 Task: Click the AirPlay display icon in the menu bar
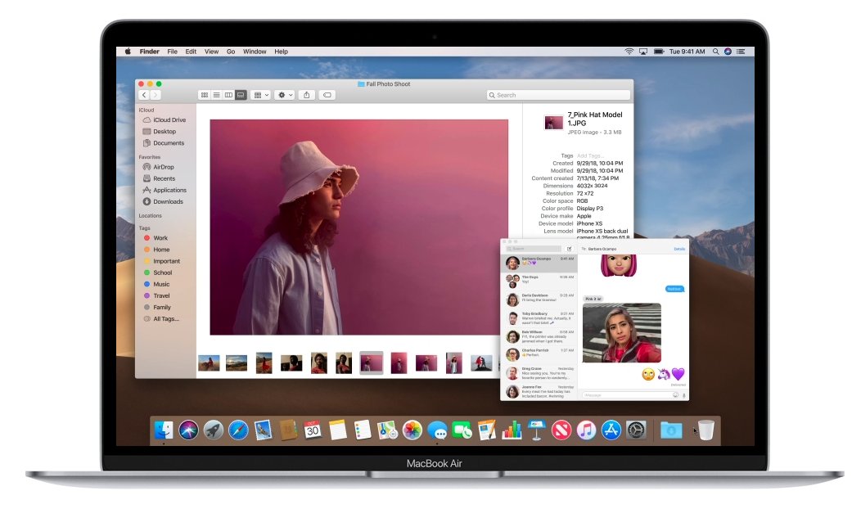tap(643, 51)
